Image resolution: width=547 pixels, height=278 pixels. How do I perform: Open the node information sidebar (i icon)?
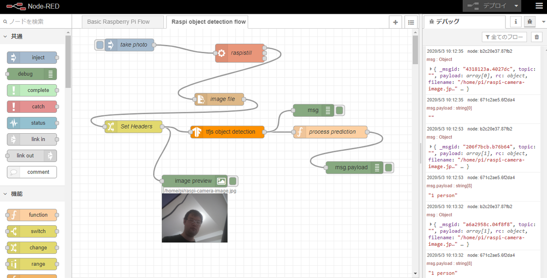pyautogui.click(x=516, y=21)
